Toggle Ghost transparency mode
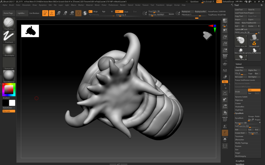Screen dimensions: 265x165 [225, 133]
